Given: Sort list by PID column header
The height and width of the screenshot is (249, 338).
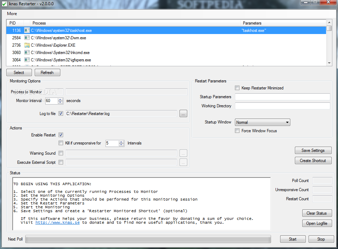Looking at the screenshot, I should [15, 23].
